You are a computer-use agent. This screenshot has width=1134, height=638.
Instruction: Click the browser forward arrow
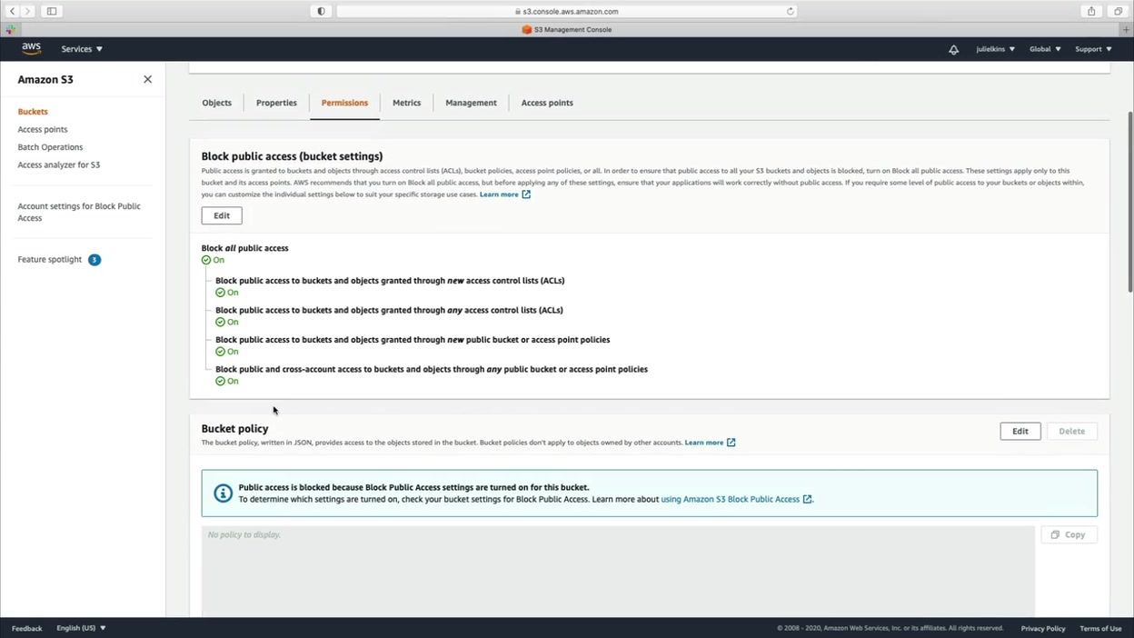27,11
